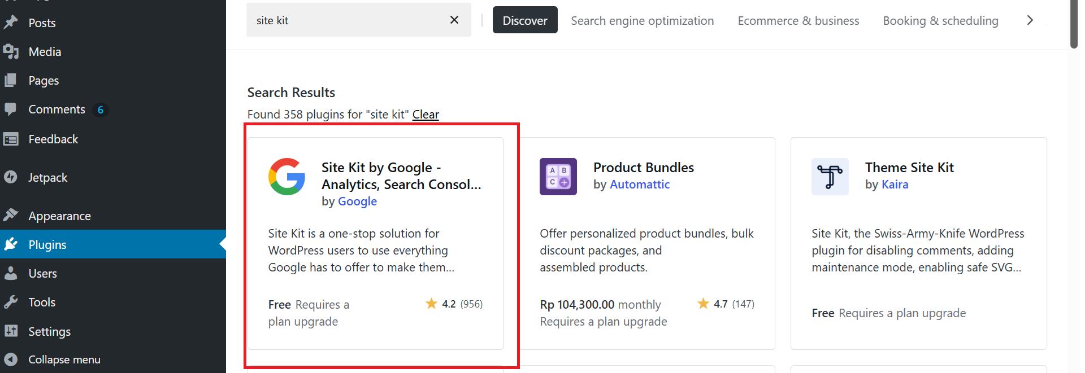Open Settings in the sidebar
1085x373 pixels.
49,331
